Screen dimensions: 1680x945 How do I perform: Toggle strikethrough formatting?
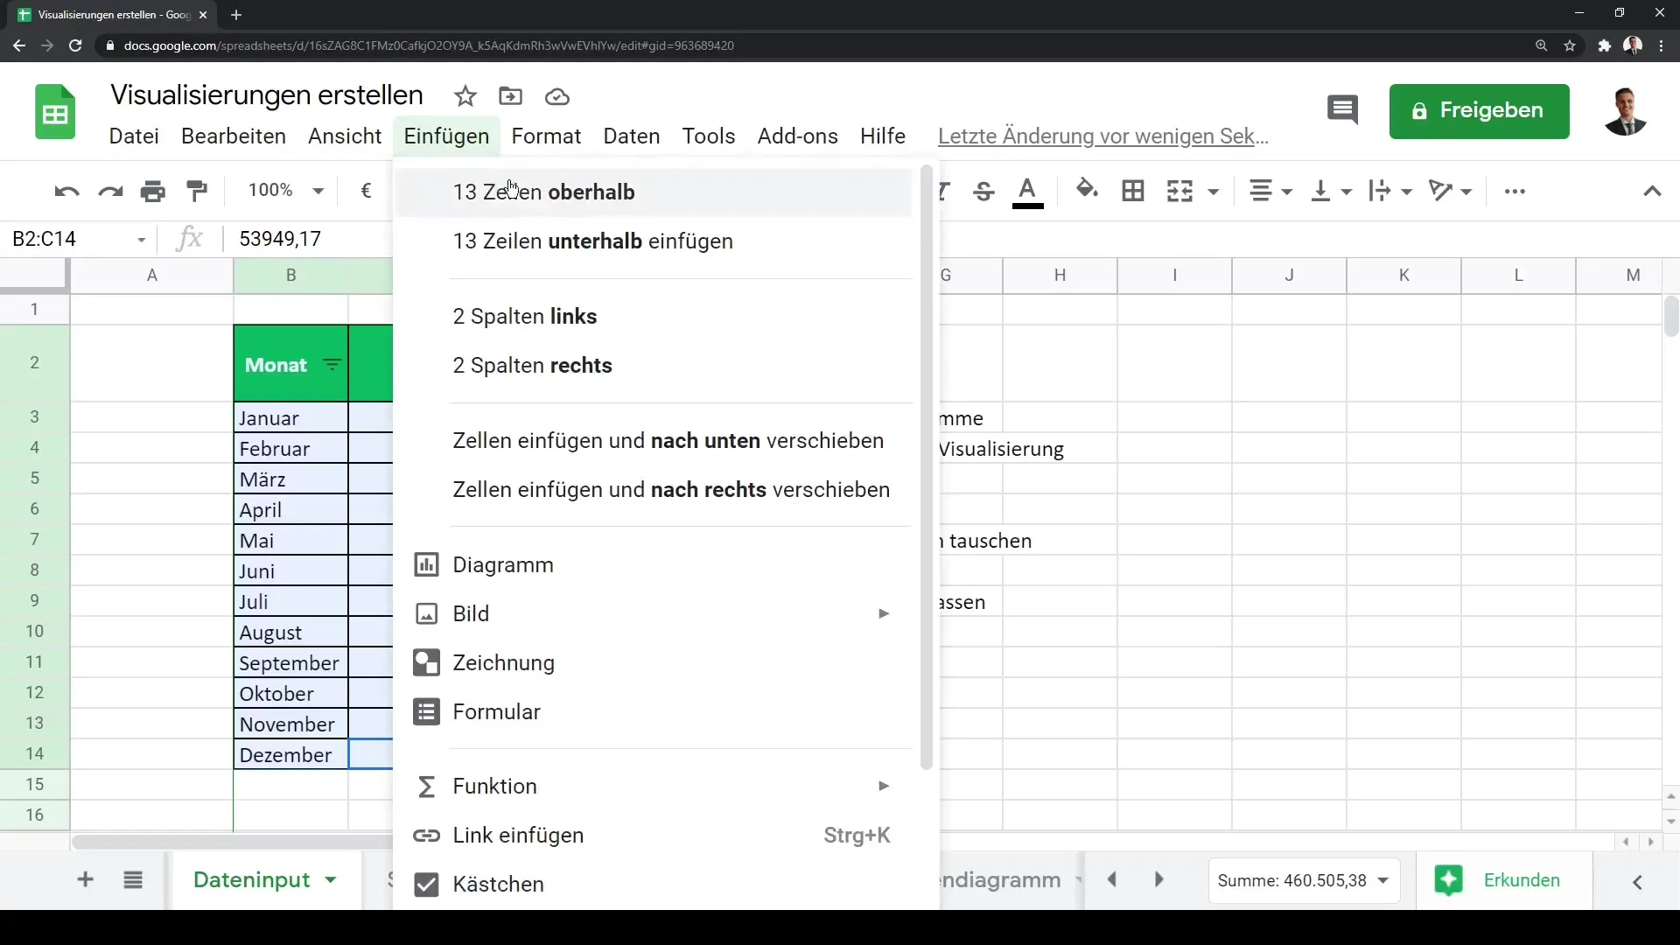click(x=983, y=191)
